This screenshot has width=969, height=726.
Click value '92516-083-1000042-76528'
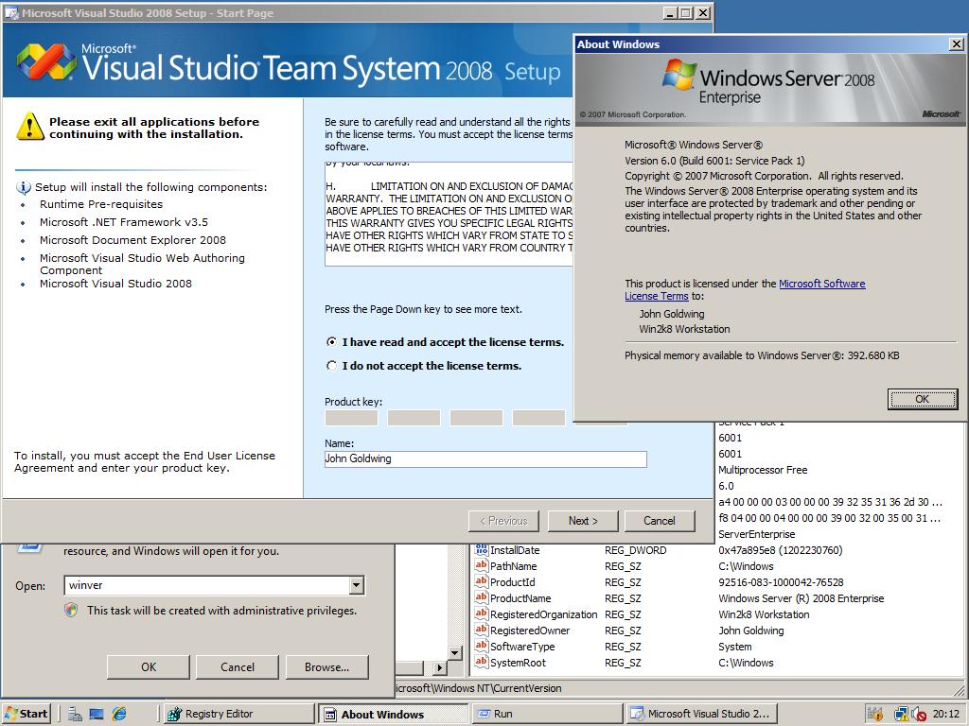click(x=781, y=582)
